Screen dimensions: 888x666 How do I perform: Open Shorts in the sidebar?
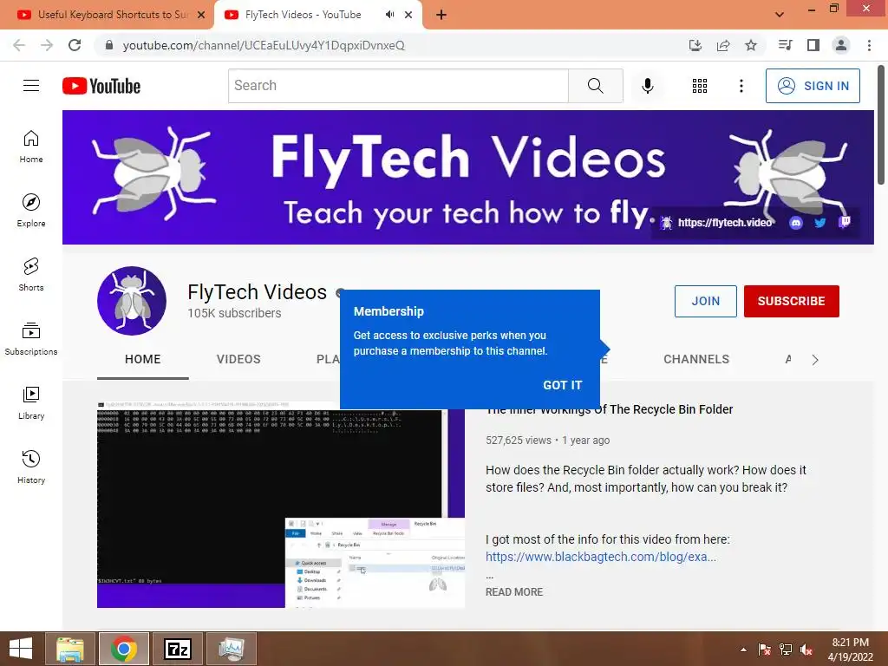[x=31, y=275]
